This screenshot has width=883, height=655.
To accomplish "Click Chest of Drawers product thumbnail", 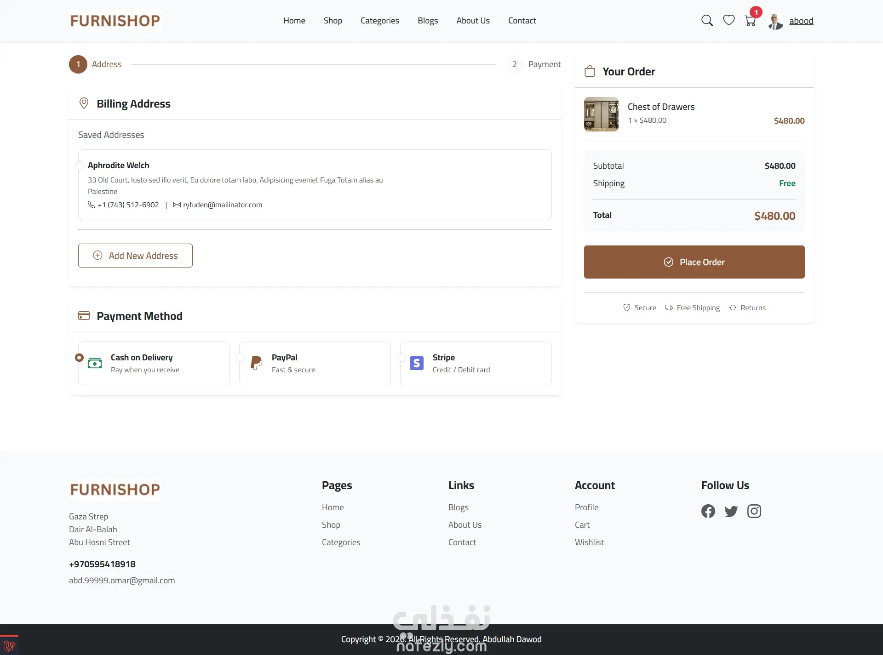I will [601, 114].
